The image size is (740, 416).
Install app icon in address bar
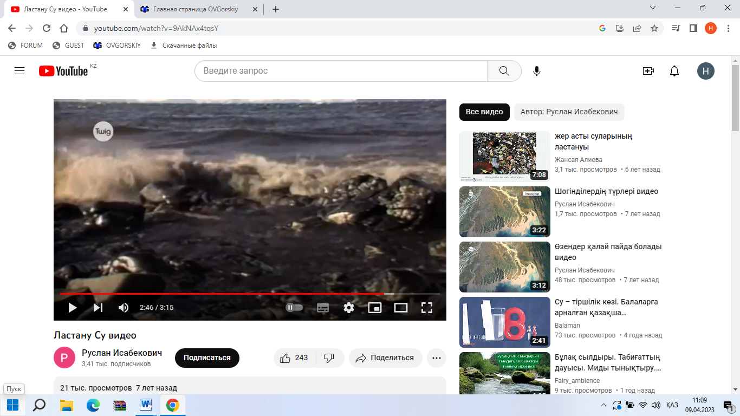pyautogui.click(x=620, y=28)
